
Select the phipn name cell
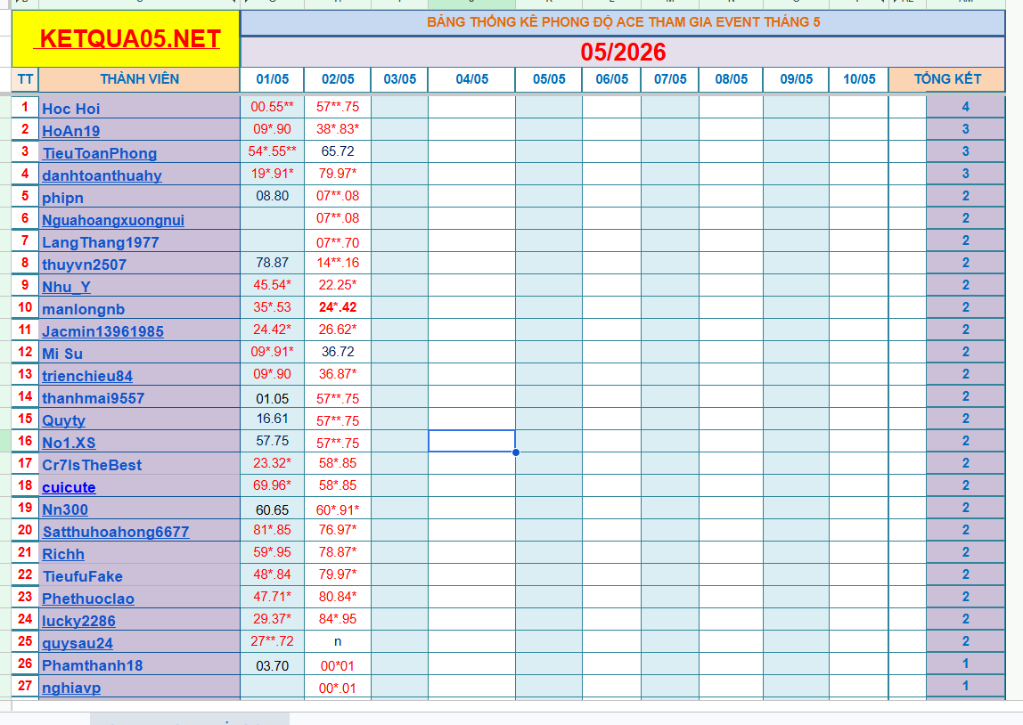pyautogui.click(x=140, y=196)
